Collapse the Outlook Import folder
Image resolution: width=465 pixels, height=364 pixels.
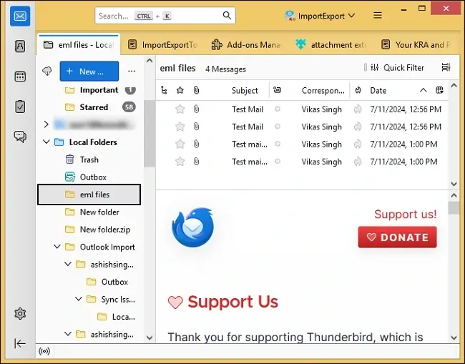click(x=57, y=247)
